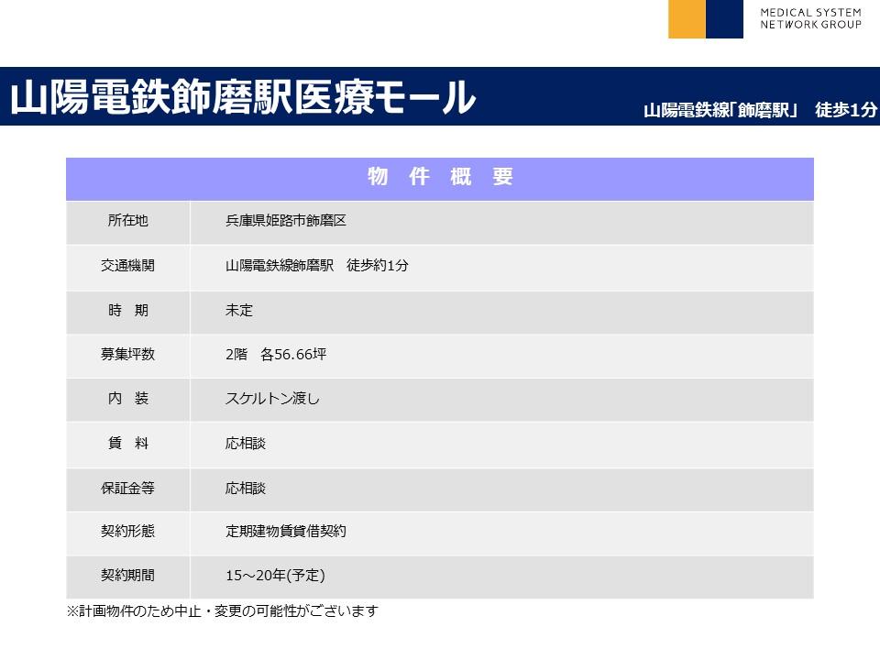Click the value 15～20年(予定)
Screen dimensions: 880x660
[x=275, y=576]
